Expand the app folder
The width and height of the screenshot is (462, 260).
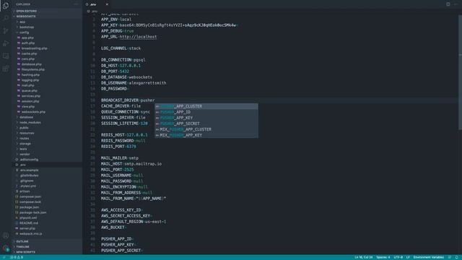[47, 22]
